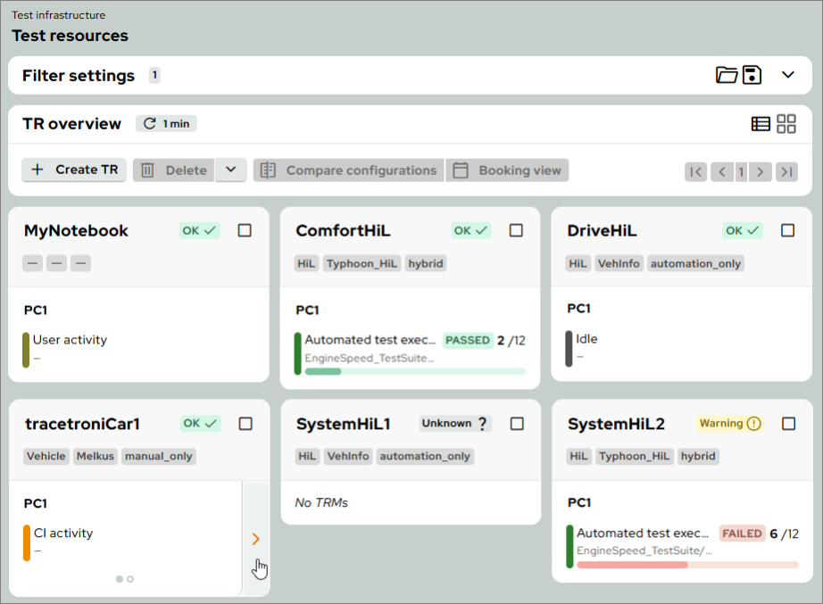Image resolution: width=823 pixels, height=604 pixels.
Task: Click the SystemHiL2 failed progress bar
Action: (687, 565)
